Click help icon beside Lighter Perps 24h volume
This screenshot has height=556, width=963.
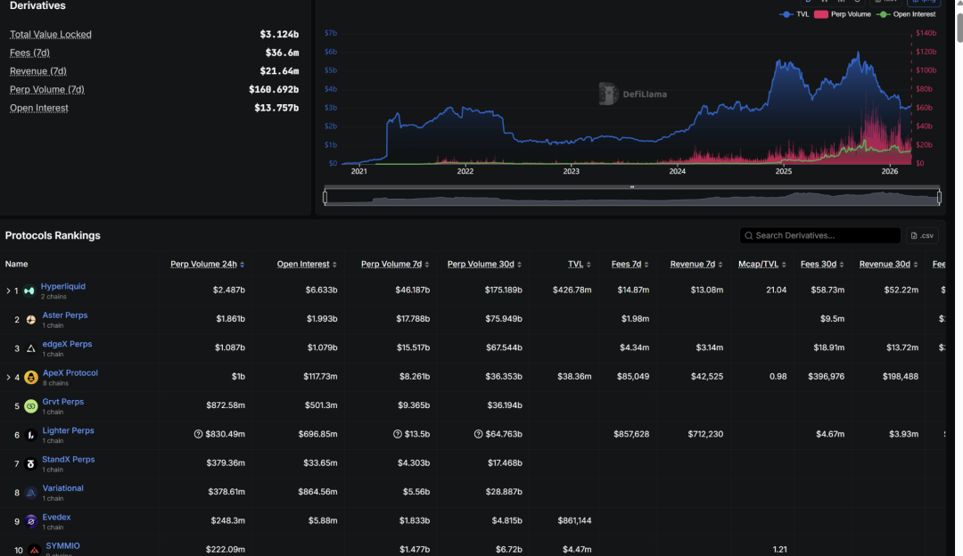pyautogui.click(x=198, y=434)
